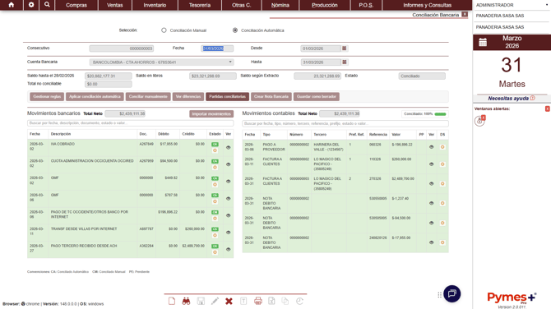View nota debito 240820126 eye icon
This screenshot has height=309, width=551.
pyautogui.click(x=432, y=242)
